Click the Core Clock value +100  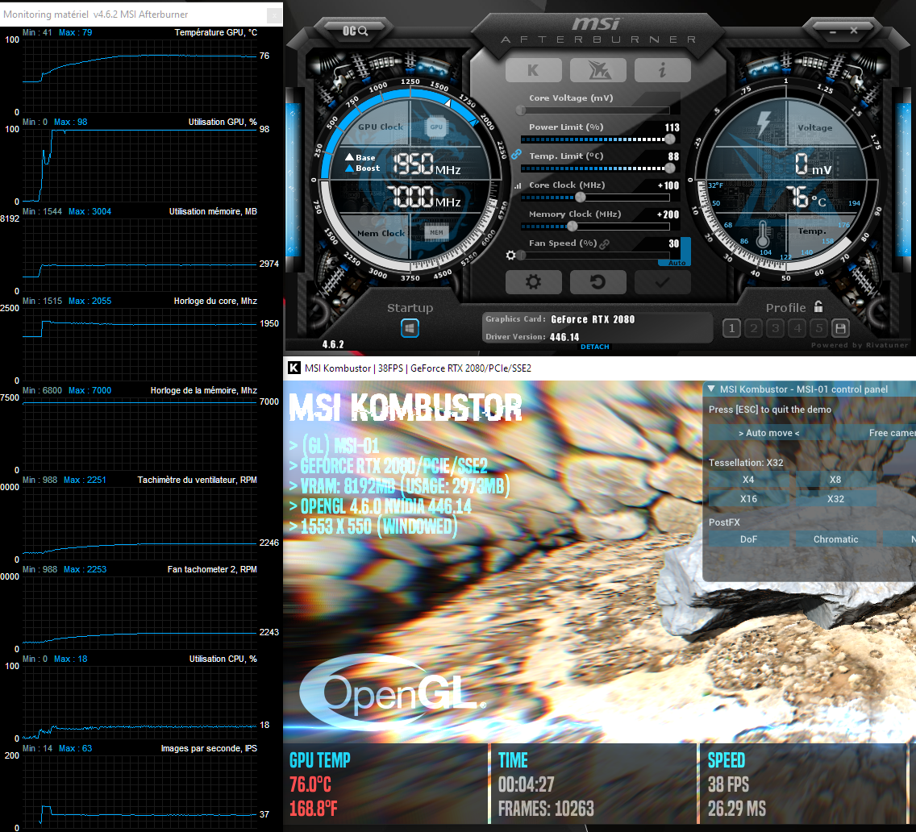click(x=668, y=185)
